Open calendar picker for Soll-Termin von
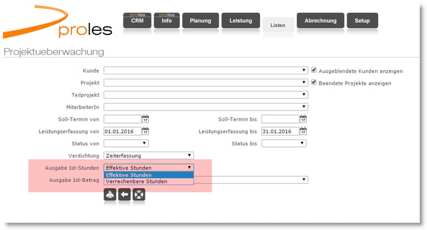Image resolution: width=427 pixels, height=230 pixels. click(x=145, y=119)
